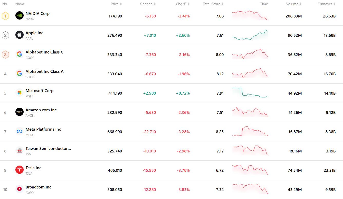Click the Meta Platforms logo icon
Screen dimensions: 343x199
click(x=20, y=131)
